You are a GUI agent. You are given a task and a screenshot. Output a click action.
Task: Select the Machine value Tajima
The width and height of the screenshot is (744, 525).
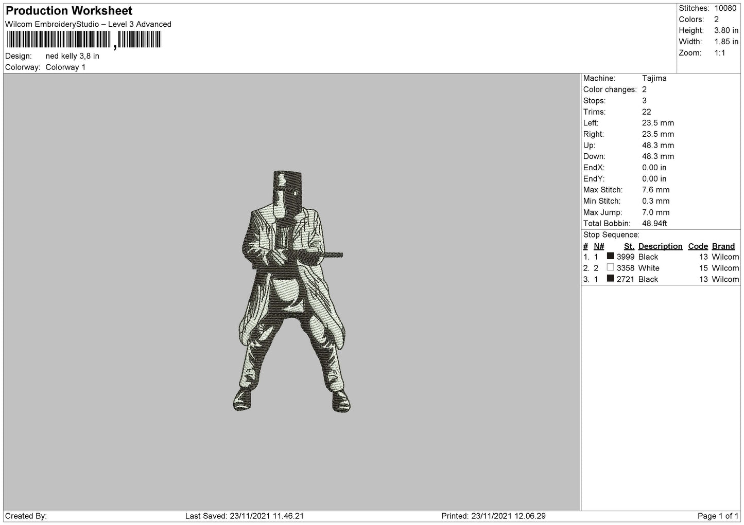654,78
